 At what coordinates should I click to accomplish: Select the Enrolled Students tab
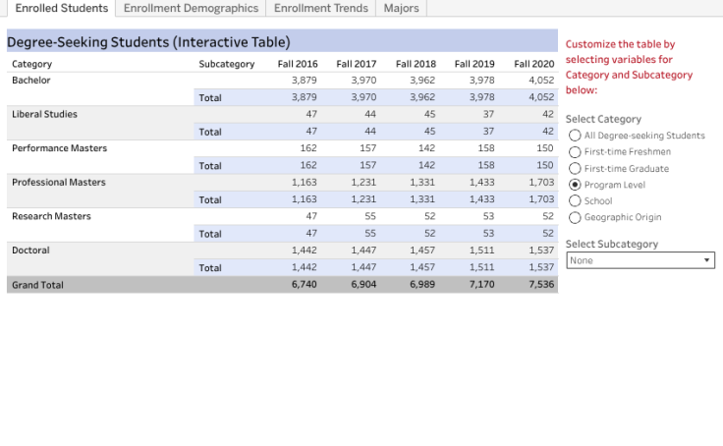coord(61,8)
